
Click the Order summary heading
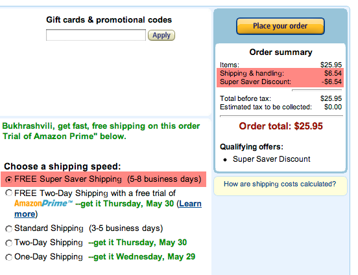click(x=281, y=52)
